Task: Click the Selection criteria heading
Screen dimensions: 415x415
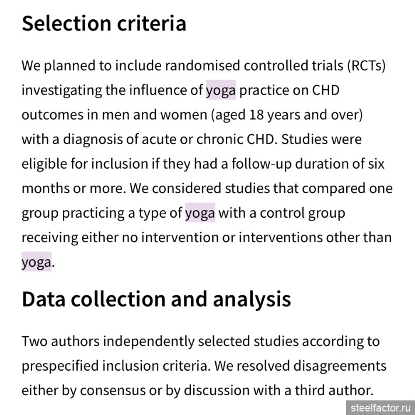Action: coord(104,23)
